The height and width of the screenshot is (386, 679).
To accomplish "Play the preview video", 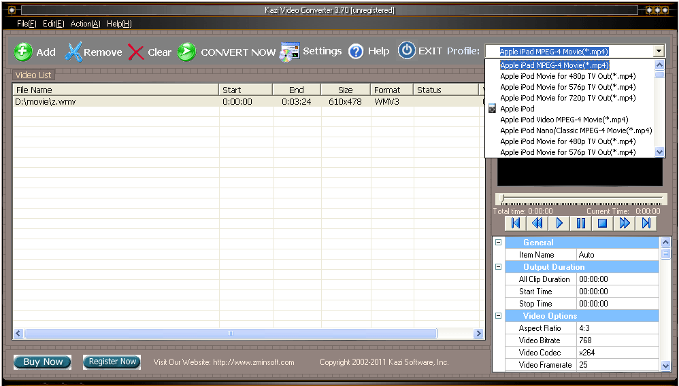I will coord(559,224).
